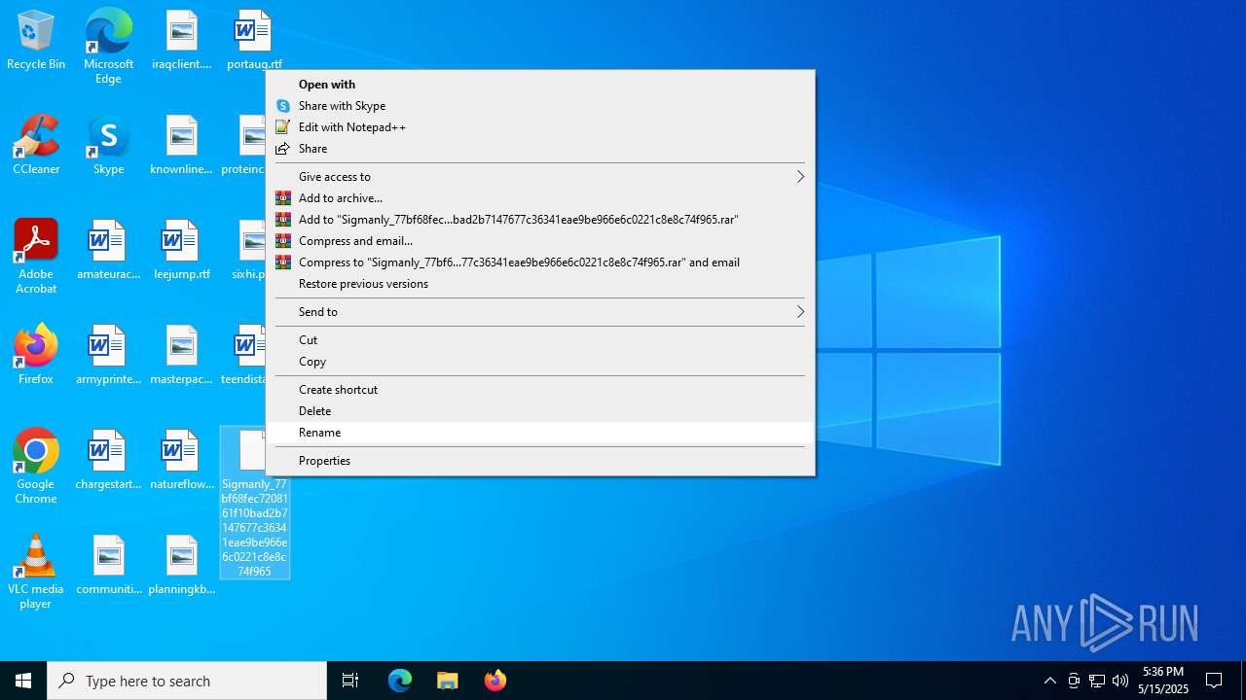Select the amateurac document icon
The height and width of the screenshot is (700, 1246).
point(108,251)
